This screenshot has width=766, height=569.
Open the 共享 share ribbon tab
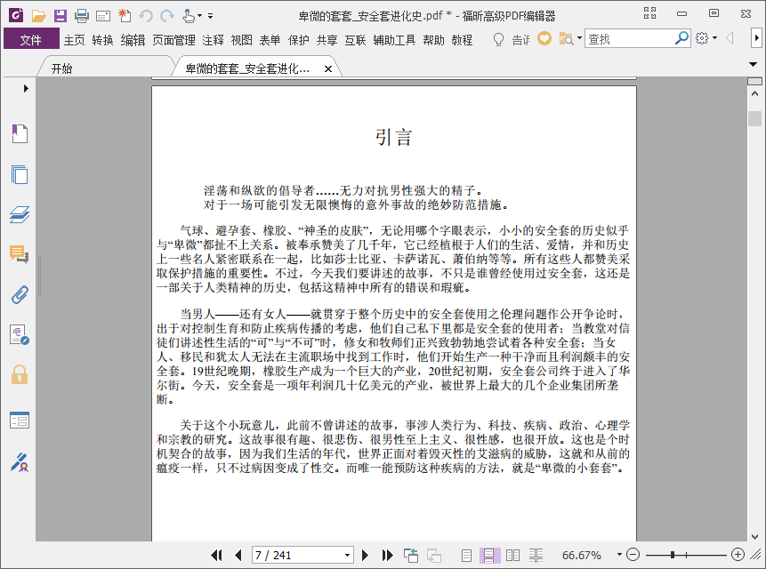pos(327,40)
